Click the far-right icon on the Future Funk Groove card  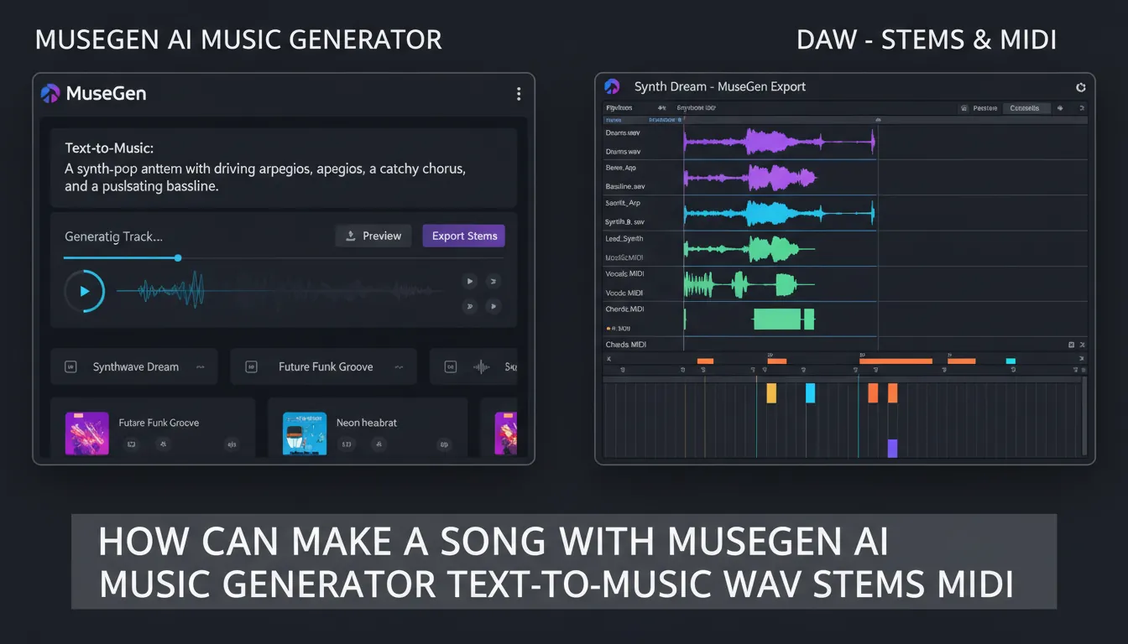(x=232, y=444)
